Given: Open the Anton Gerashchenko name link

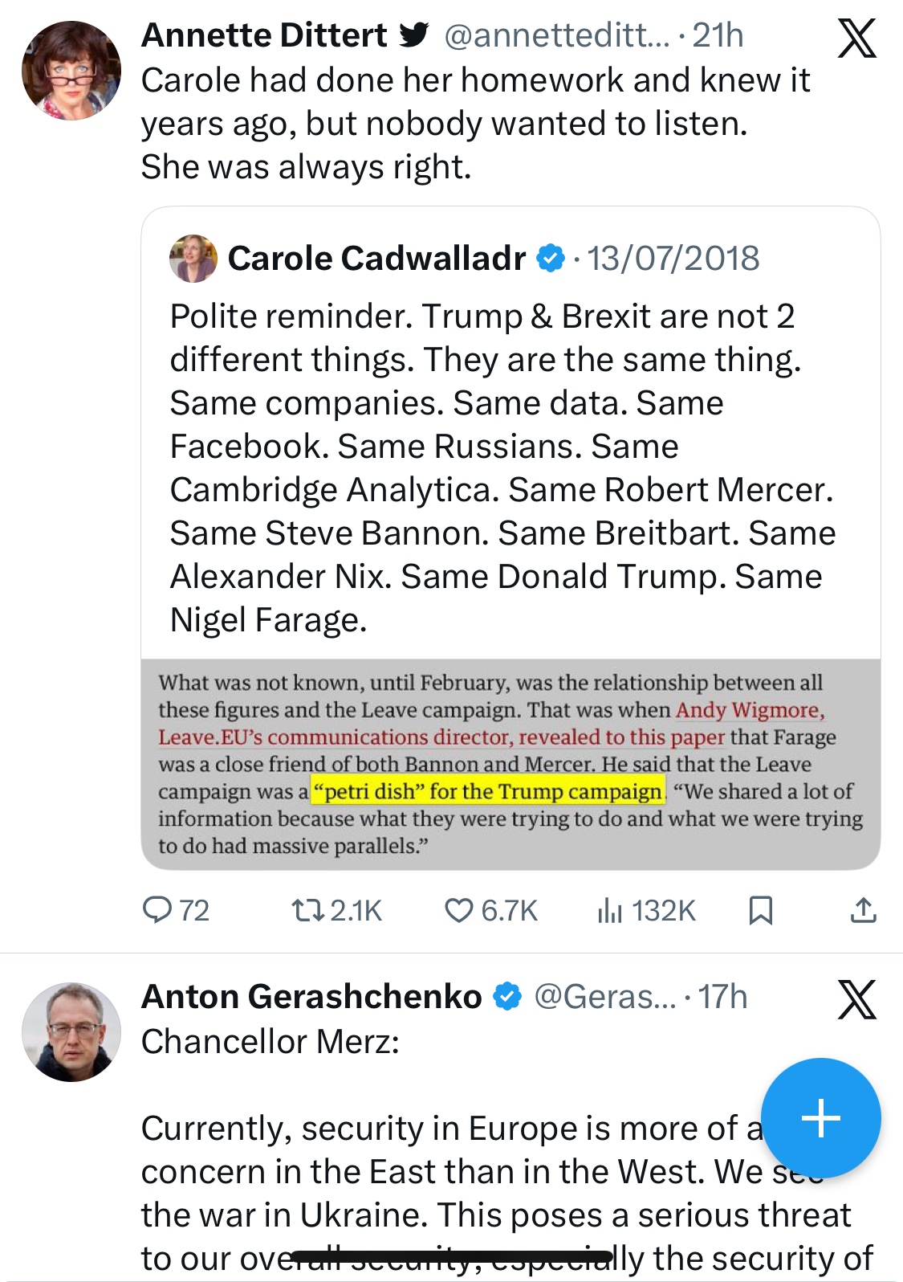Looking at the screenshot, I should coord(311,997).
